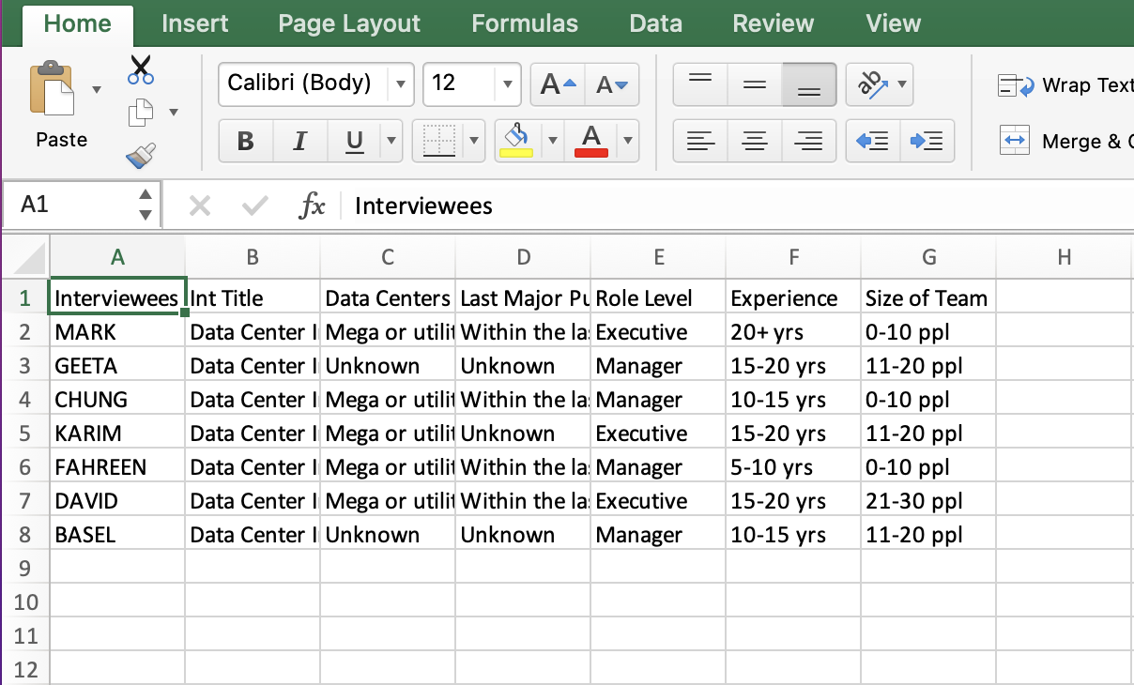Align text to top
This screenshot has width=1134, height=685.
click(x=700, y=85)
